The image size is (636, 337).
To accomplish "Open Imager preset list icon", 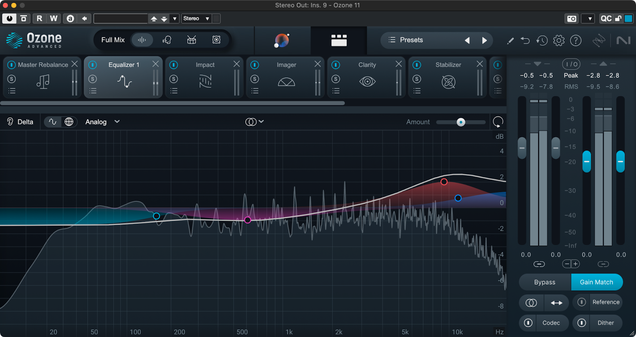I will point(255,91).
